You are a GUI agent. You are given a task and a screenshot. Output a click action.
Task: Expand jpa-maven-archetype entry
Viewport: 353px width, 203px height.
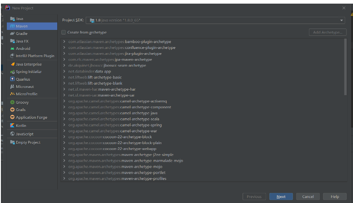(x=64, y=59)
